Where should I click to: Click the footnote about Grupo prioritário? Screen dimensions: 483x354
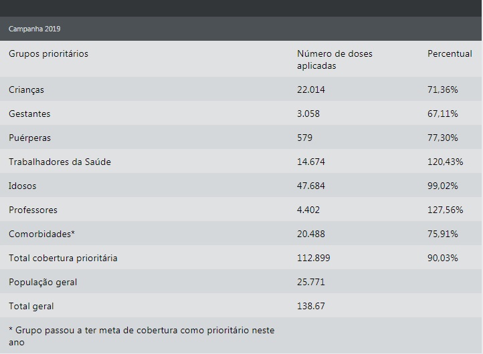[x=142, y=336]
